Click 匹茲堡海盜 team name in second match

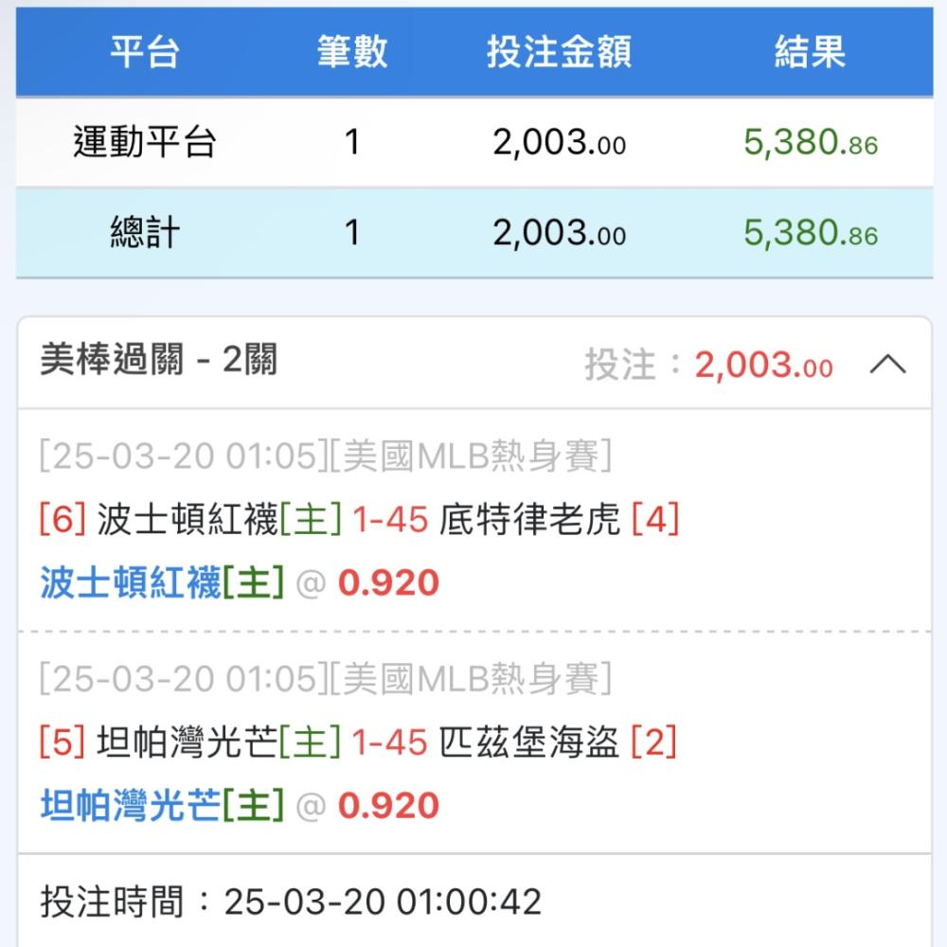pos(529,743)
